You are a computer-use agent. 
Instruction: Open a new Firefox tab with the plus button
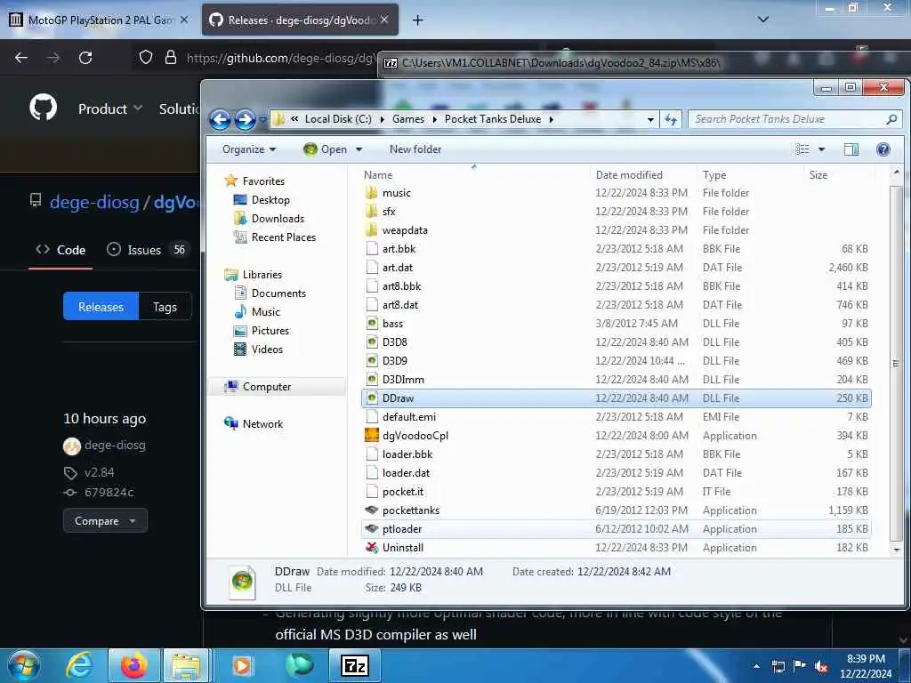coord(417,20)
